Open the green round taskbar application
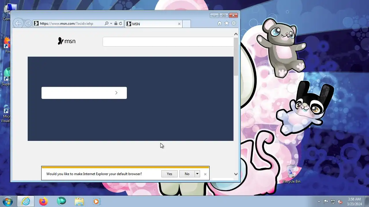This screenshot has height=207, width=369. tap(61, 201)
